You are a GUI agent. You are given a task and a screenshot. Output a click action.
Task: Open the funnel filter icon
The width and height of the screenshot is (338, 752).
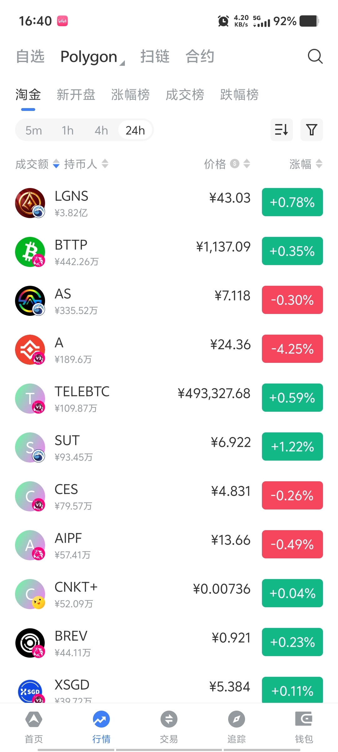click(x=311, y=130)
